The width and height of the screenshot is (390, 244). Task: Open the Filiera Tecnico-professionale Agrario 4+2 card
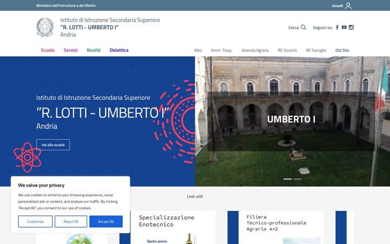coord(276,227)
